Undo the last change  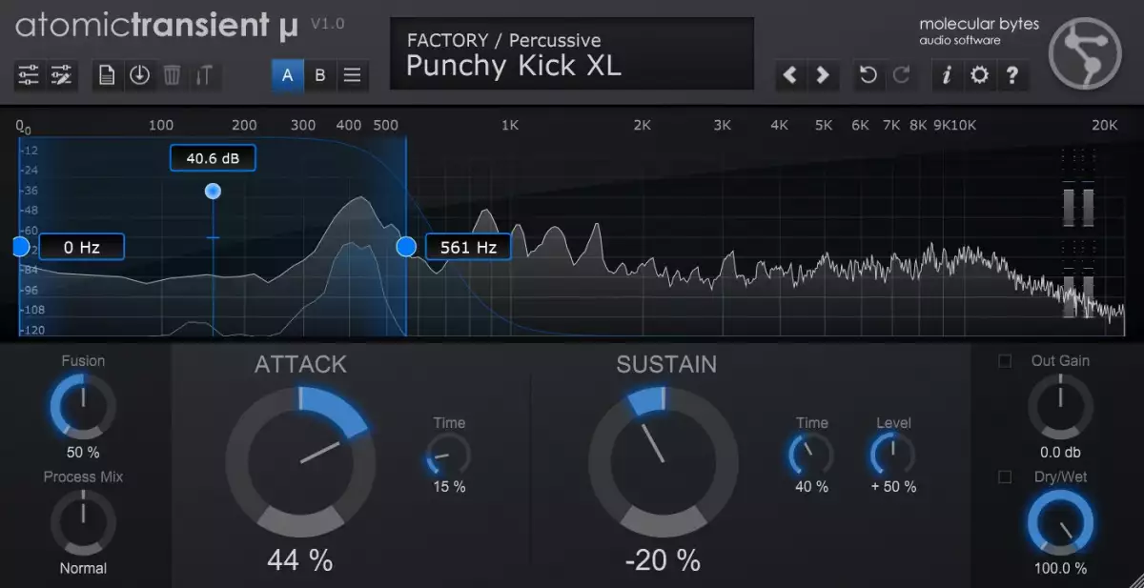[x=868, y=75]
